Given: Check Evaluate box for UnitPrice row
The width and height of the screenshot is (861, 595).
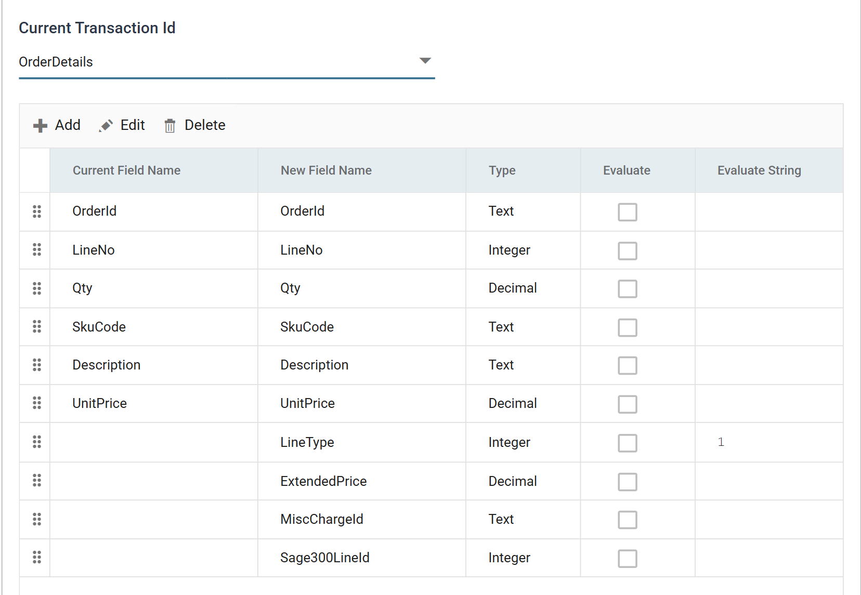Looking at the screenshot, I should [628, 404].
